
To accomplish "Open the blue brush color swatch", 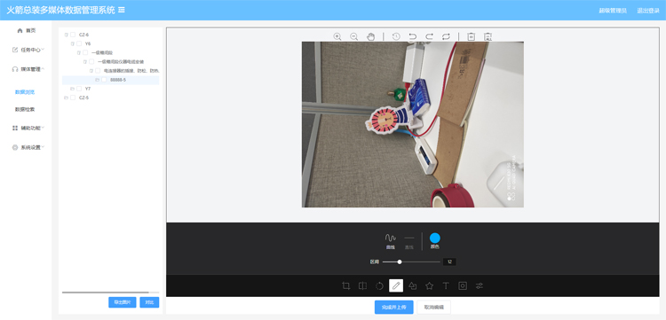I will (434, 238).
